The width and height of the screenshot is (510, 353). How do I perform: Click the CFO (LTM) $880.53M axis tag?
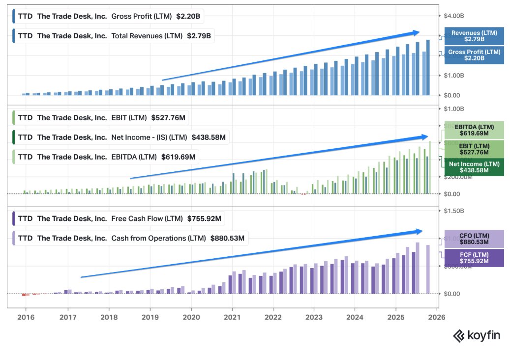(474, 239)
